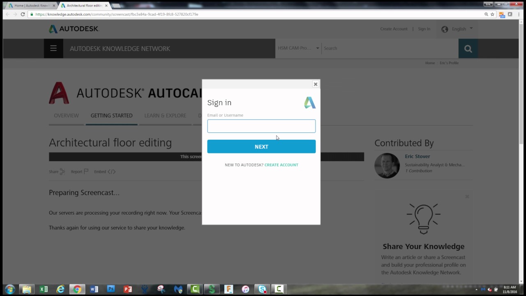
Task: Select Architectural floor editing browser tab
Action: [84, 6]
